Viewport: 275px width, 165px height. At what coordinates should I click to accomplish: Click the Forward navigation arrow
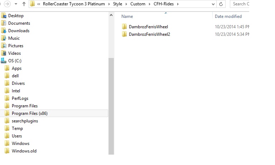pos(7,4)
